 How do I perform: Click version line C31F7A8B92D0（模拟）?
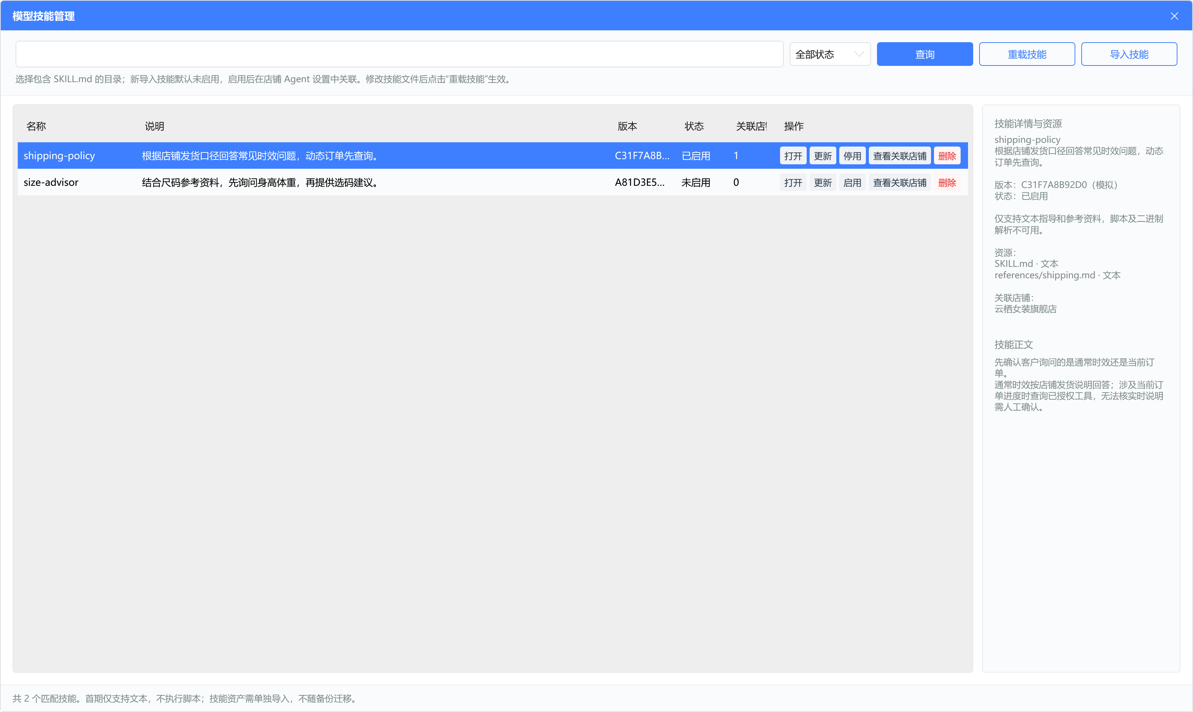coord(1056,185)
